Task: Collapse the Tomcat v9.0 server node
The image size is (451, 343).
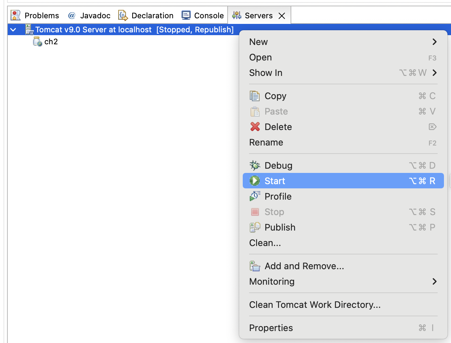Action: (x=13, y=30)
